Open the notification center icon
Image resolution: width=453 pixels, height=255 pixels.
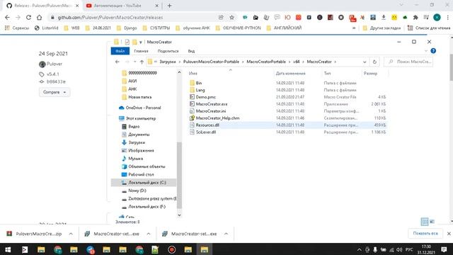[444, 249]
